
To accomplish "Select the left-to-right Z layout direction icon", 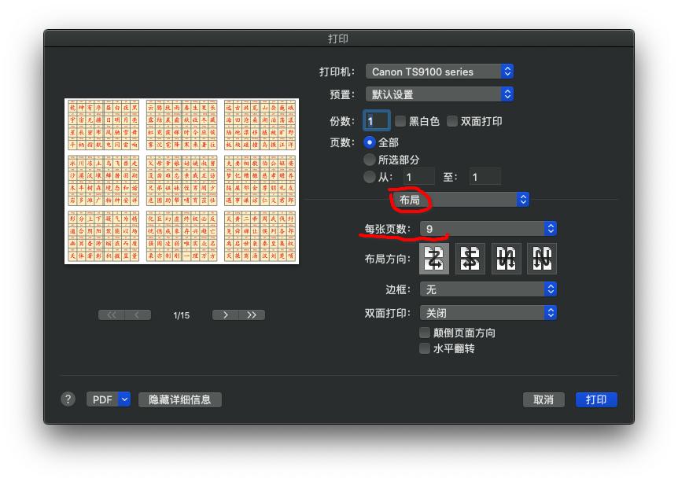I will [x=432, y=259].
